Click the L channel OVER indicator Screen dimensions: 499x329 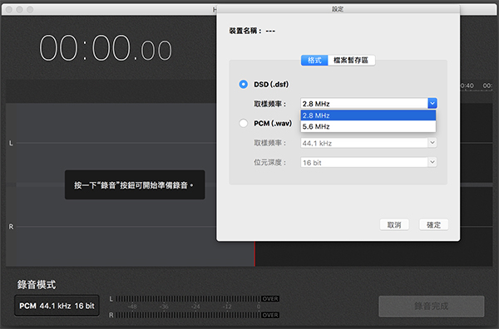point(270,299)
